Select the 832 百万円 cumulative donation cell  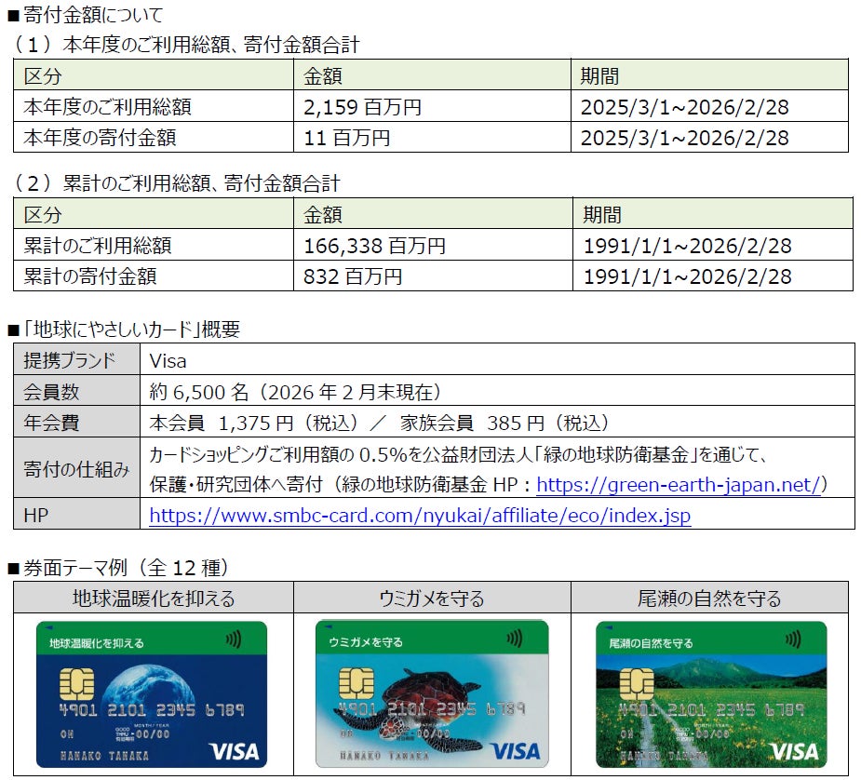pos(433,276)
